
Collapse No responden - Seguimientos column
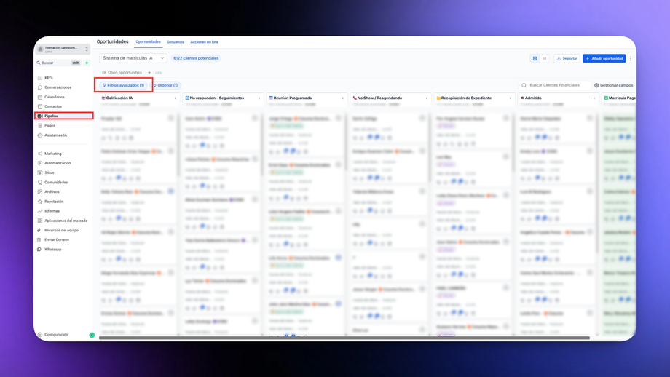click(x=259, y=98)
